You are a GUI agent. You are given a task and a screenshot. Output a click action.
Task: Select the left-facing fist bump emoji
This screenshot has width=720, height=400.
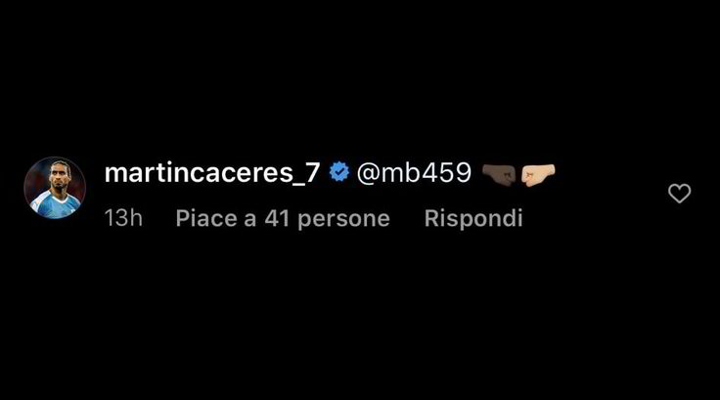[x=538, y=175]
